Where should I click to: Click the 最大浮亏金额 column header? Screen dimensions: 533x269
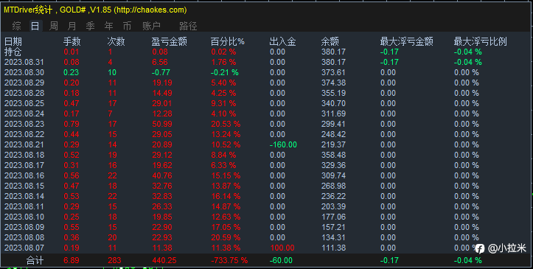pos(406,41)
